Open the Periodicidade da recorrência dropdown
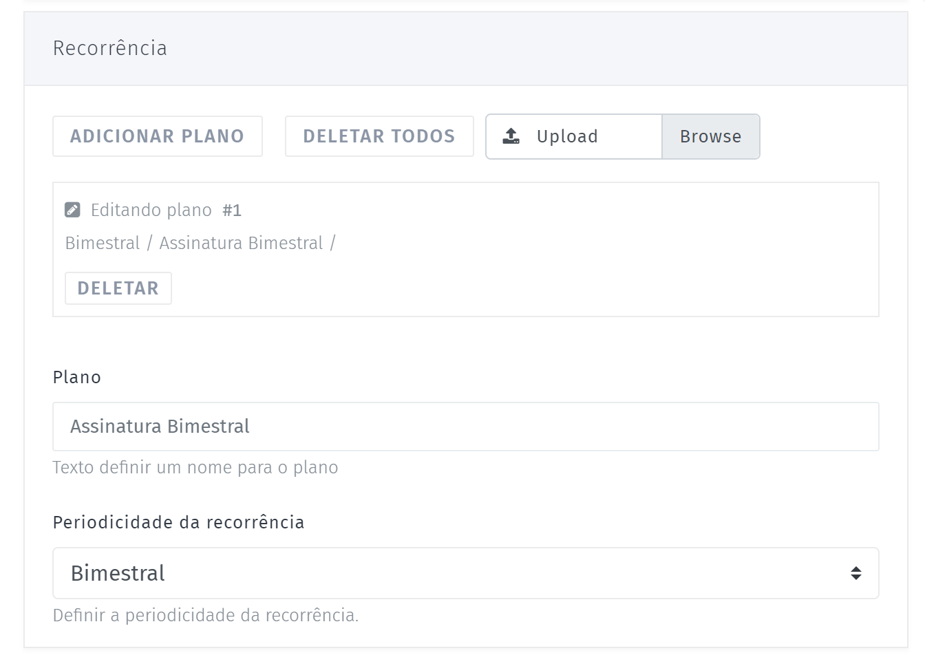 pyautogui.click(x=466, y=573)
